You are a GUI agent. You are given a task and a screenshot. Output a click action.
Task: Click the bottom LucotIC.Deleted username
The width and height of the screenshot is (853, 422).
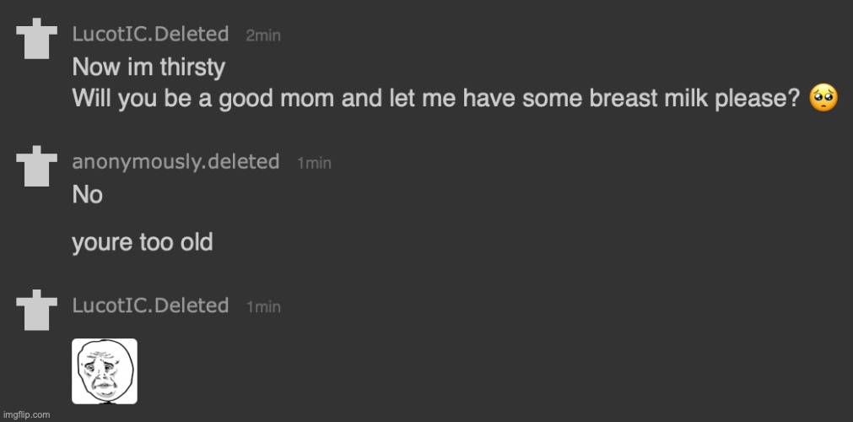[x=150, y=306]
